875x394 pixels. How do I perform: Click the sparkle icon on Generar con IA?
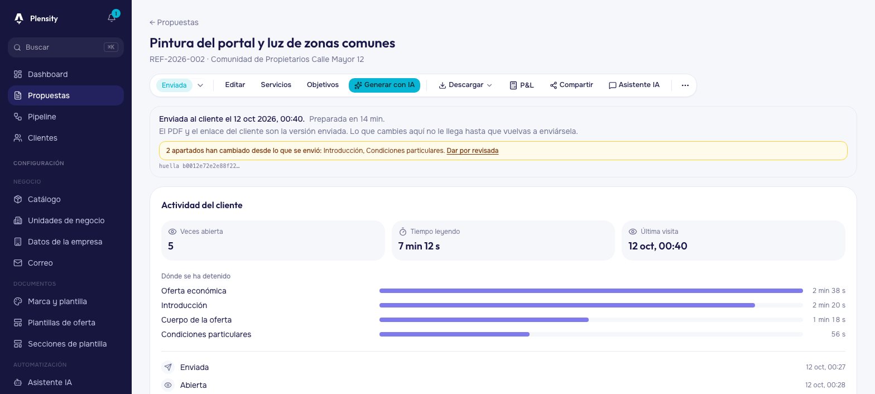click(358, 85)
